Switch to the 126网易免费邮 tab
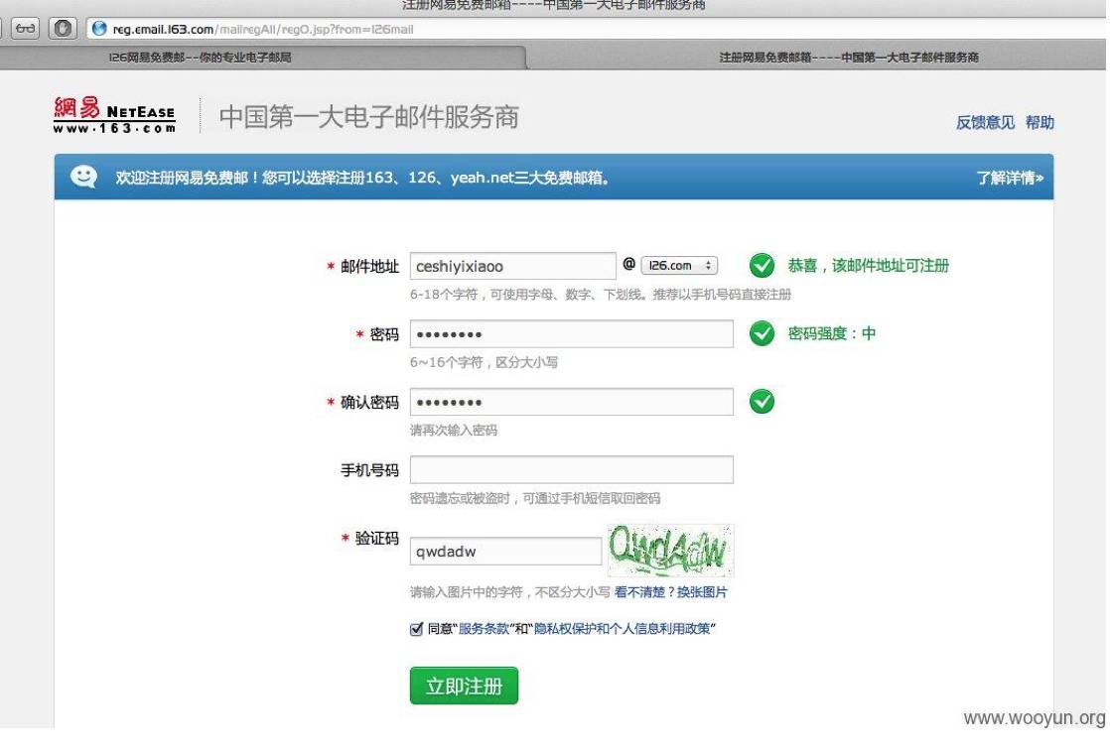 click(201, 58)
